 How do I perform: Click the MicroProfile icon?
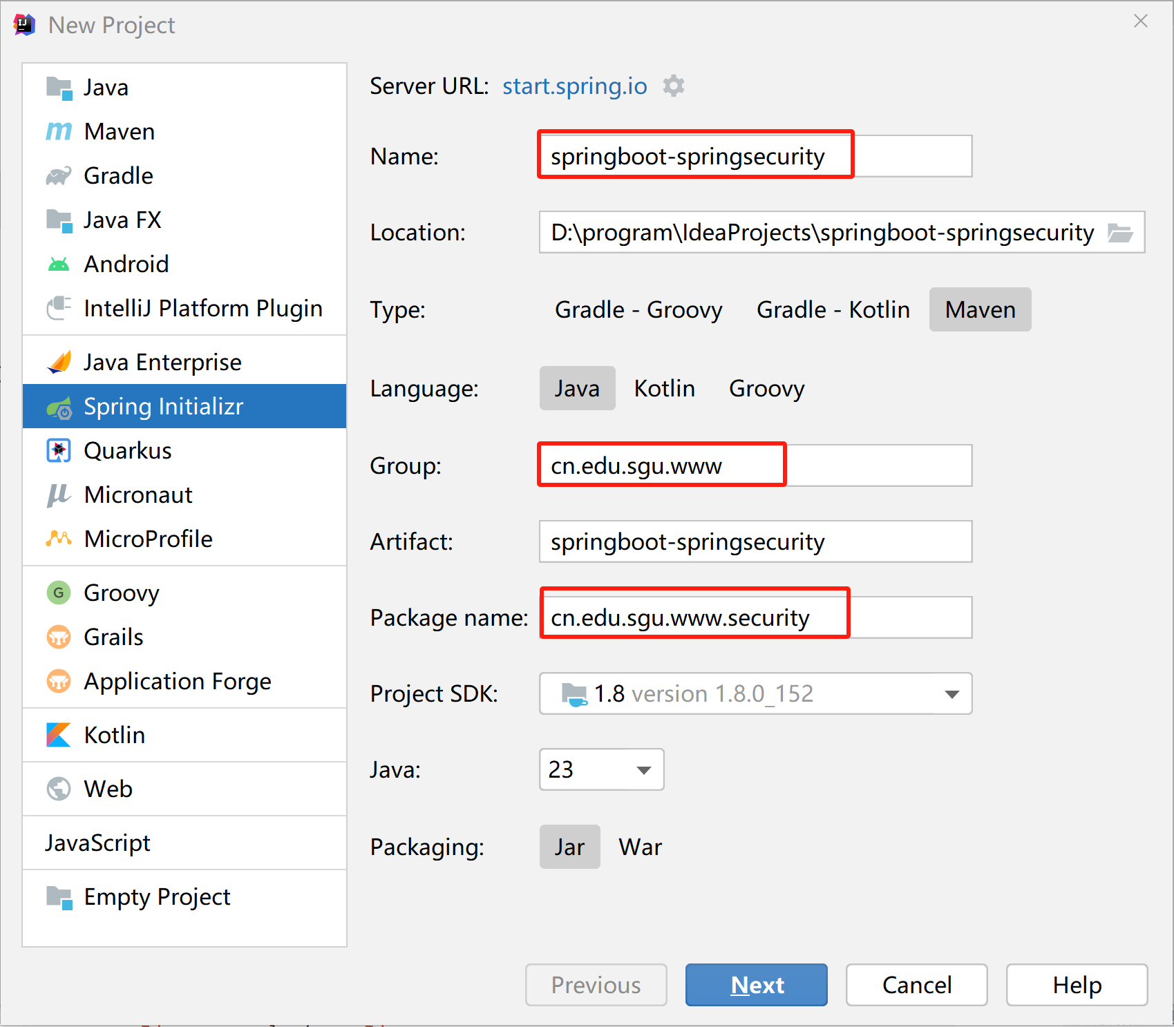pyautogui.click(x=59, y=539)
